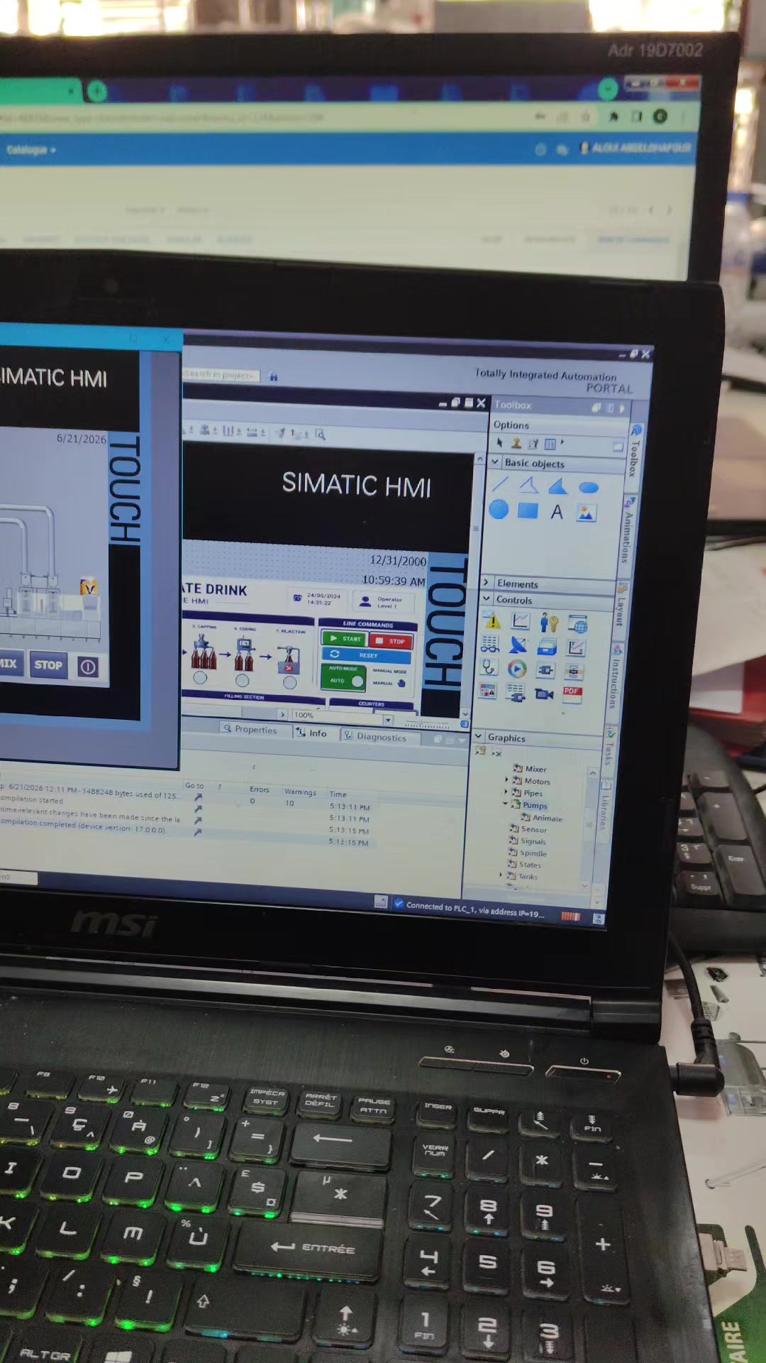The height and width of the screenshot is (1363, 766).
Task: Pick the stethoscope system diagnostics control
Action: [489, 667]
